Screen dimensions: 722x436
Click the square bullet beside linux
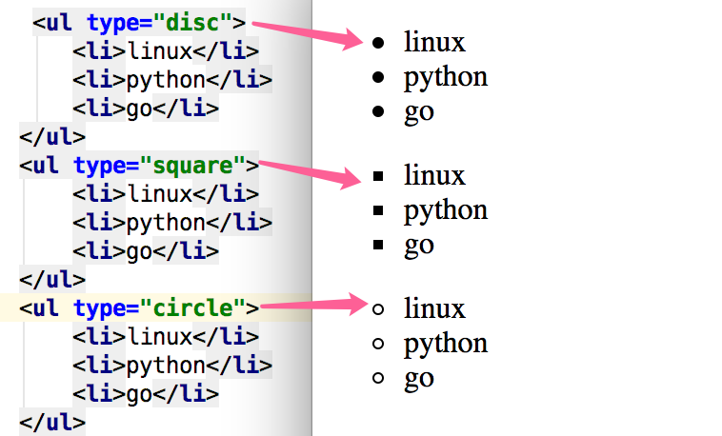(x=379, y=176)
